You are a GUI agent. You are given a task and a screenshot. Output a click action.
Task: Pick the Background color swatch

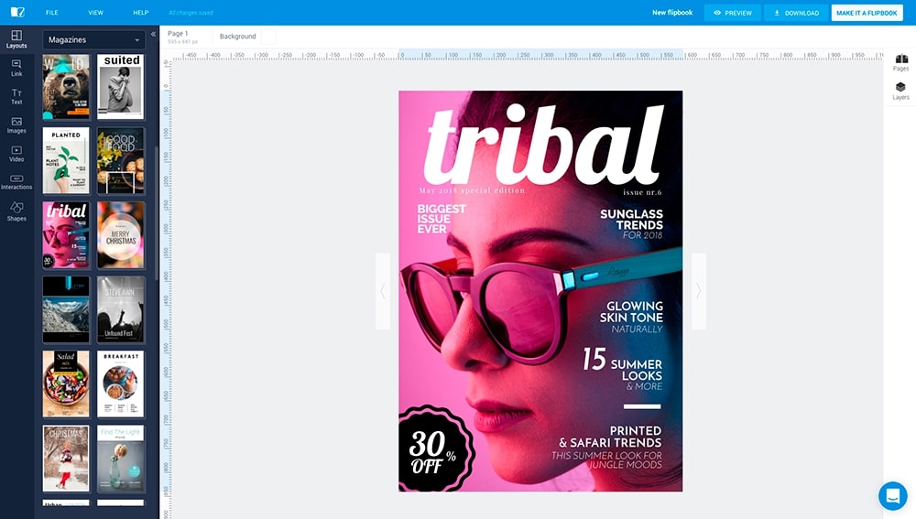tap(267, 37)
